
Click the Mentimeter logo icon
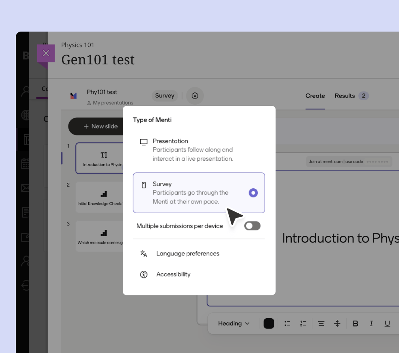(x=73, y=95)
